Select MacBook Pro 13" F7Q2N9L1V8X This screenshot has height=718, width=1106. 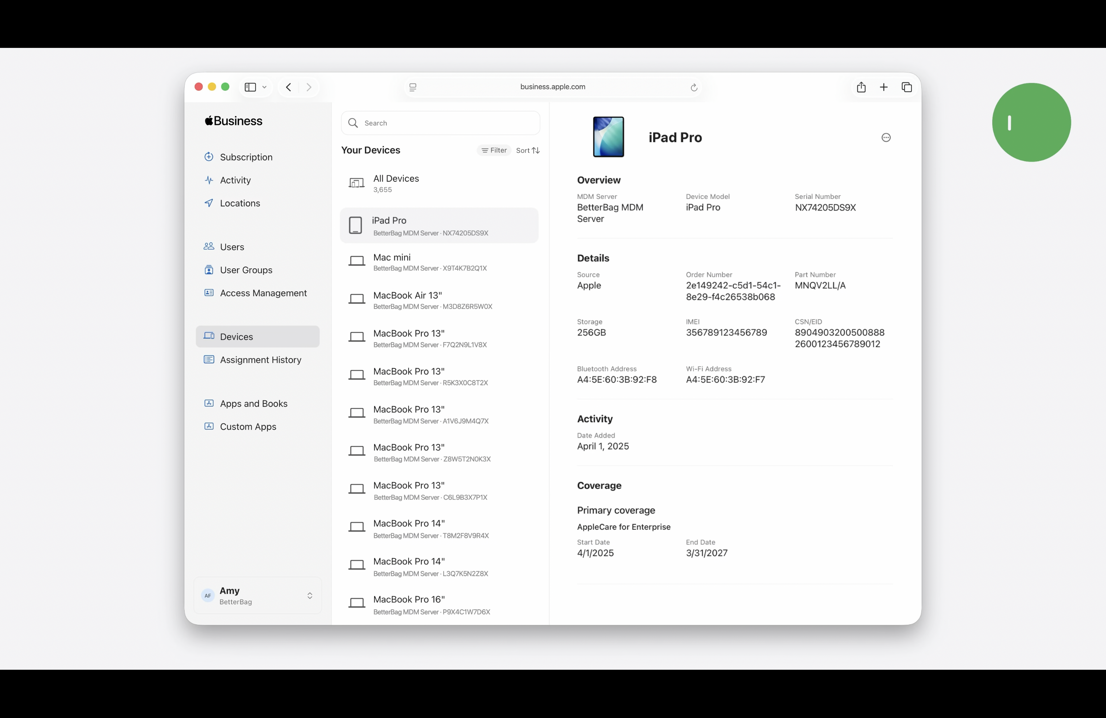(x=439, y=338)
